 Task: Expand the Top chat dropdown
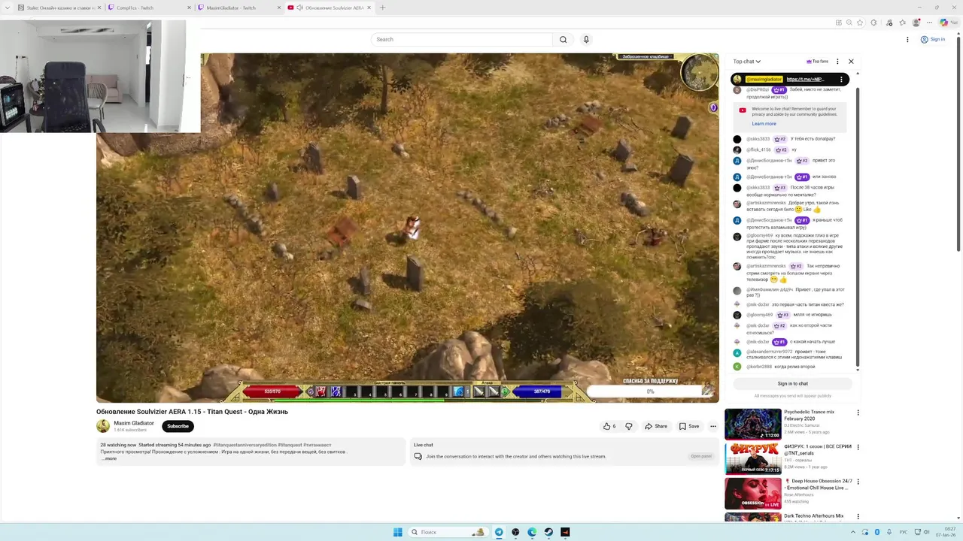coord(746,62)
